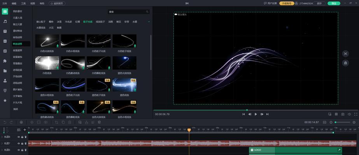Expand track 轨道7 with its chevron
Screen dimensions: 359x155
2,143
